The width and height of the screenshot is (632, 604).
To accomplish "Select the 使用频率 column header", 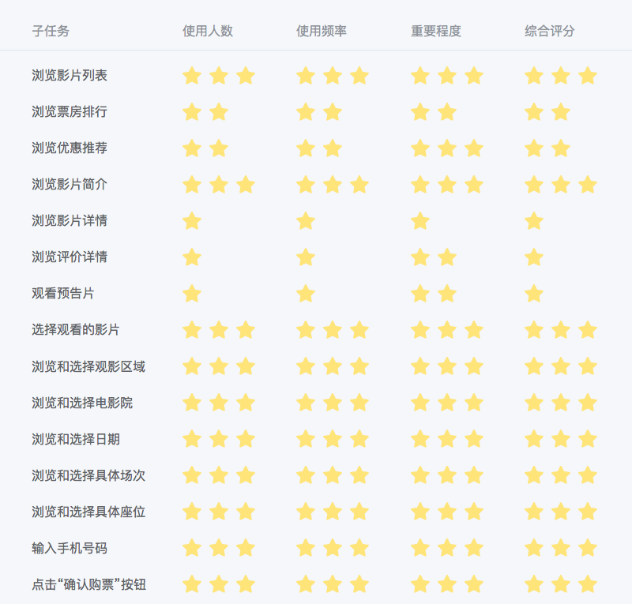I will click(x=322, y=31).
